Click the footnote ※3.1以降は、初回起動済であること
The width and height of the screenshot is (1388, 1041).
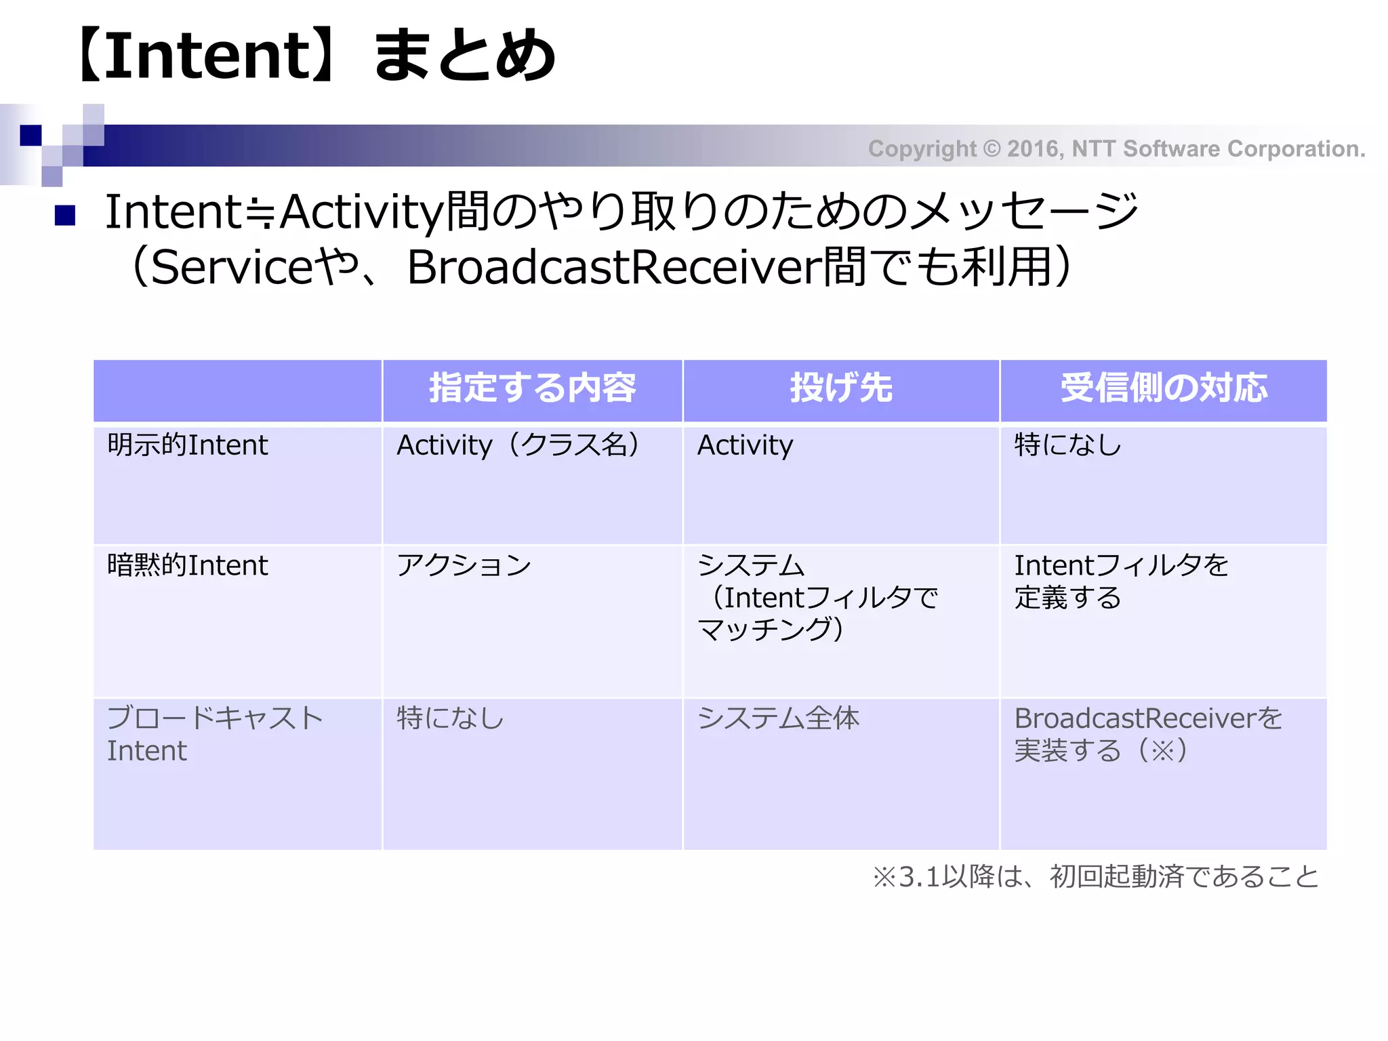(1096, 877)
